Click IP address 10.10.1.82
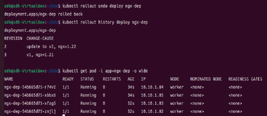 [x=152, y=112]
